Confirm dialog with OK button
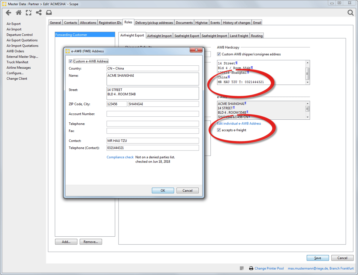This screenshot has height=275, width=358. click(163, 190)
